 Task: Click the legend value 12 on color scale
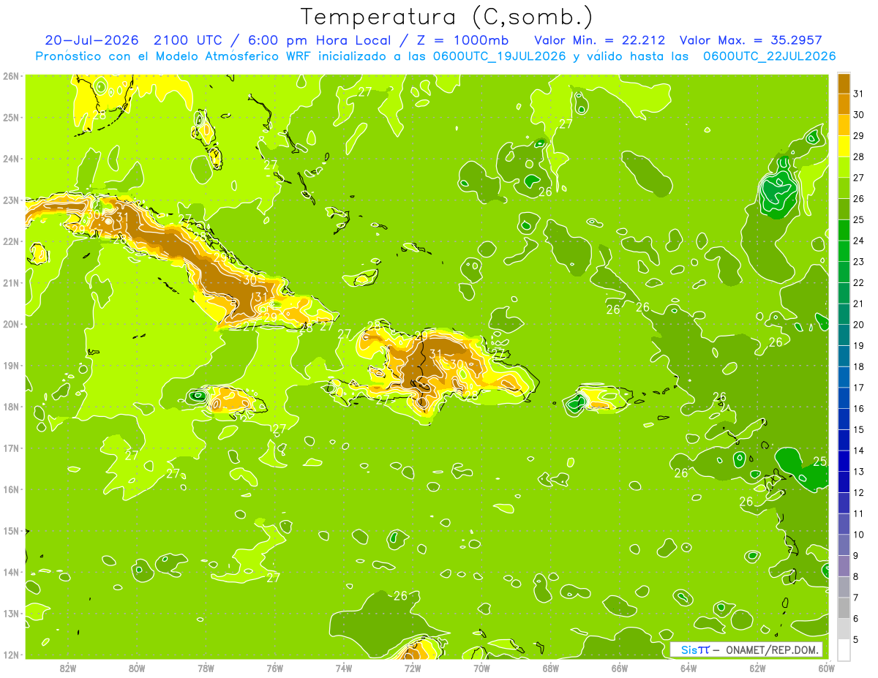click(x=859, y=492)
